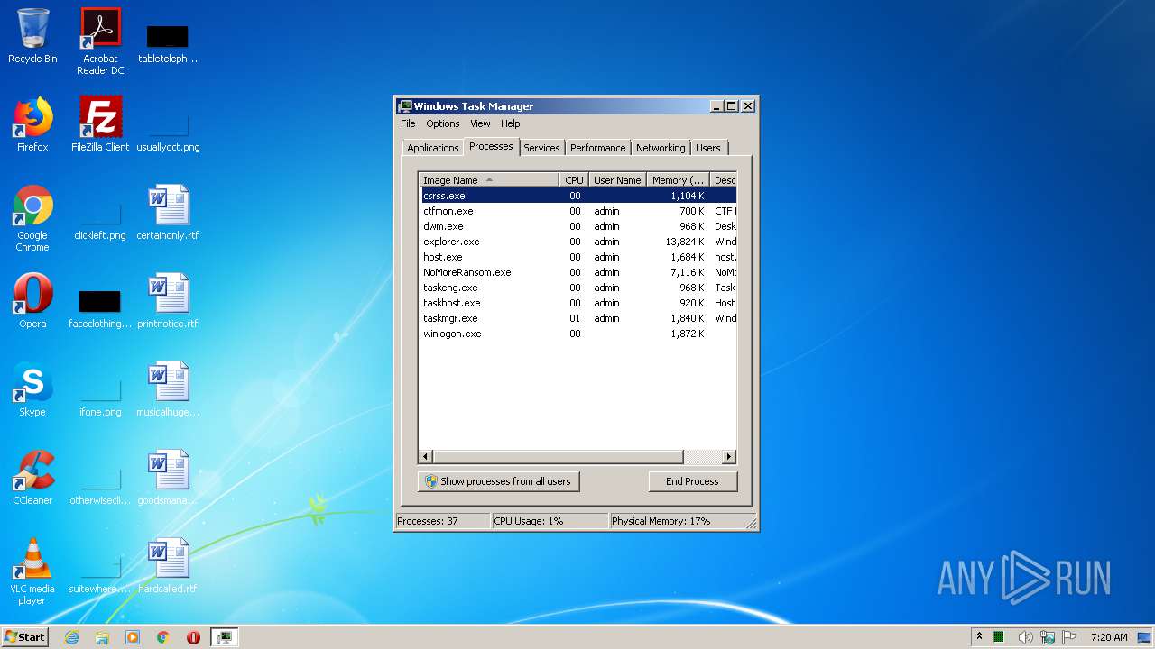
Task: Switch to the Networking tab
Action: click(661, 148)
